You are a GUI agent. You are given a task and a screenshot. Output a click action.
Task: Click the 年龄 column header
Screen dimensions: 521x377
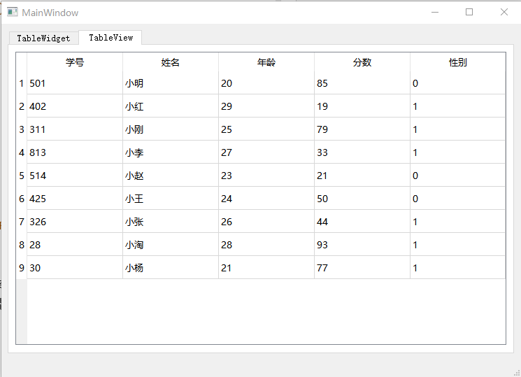(266, 62)
